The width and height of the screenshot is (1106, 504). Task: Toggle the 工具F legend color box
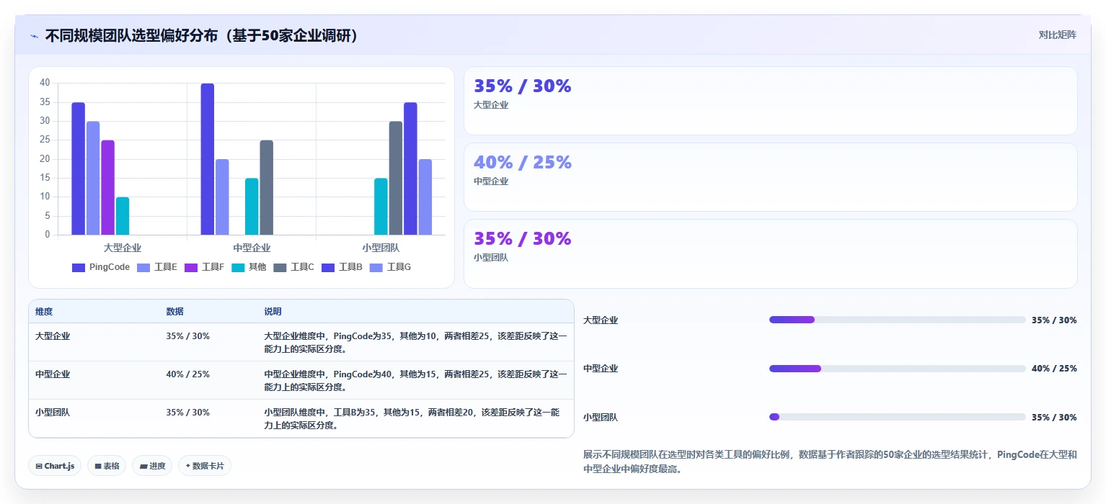(x=191, y=267)
